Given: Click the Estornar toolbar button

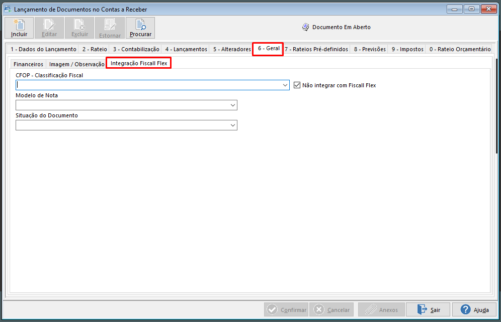Looking at the screenshot, I should [110, 28].
